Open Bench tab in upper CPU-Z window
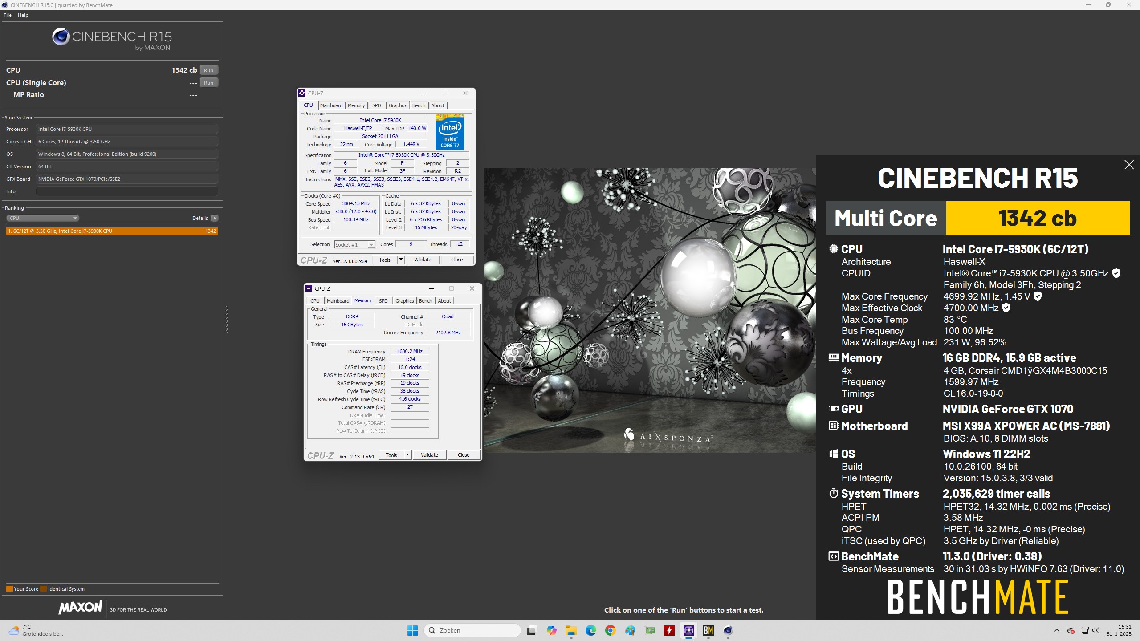Image resolution: width=1140 pixels, height=641 pixels. [419, 105]
